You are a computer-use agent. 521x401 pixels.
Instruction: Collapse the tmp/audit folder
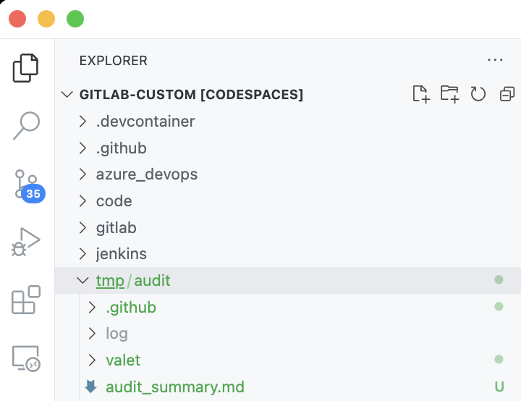point(288,281)
